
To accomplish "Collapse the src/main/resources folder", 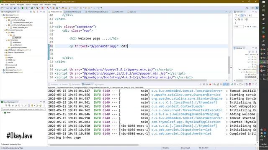I will (5, 30).
